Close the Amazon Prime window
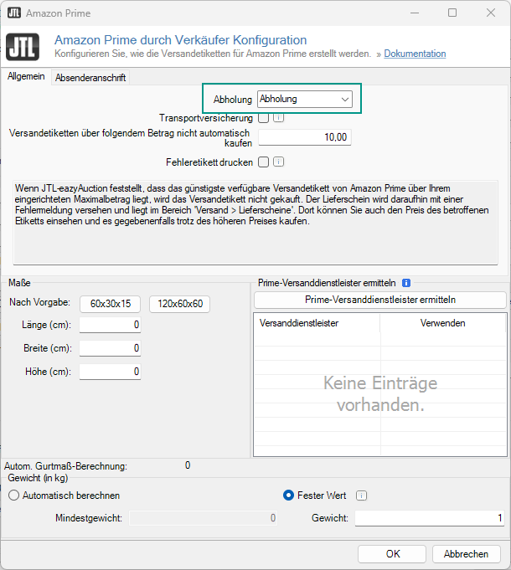 [x=491, y=13]
